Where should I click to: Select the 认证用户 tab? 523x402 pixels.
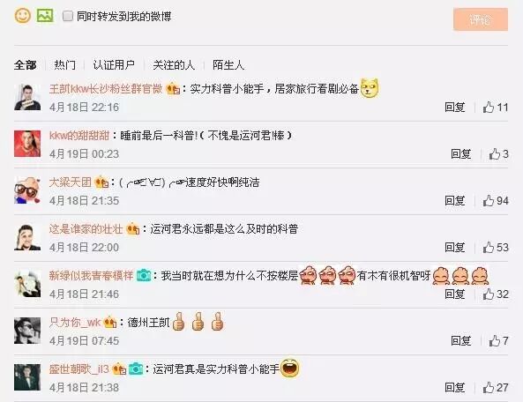114,64
